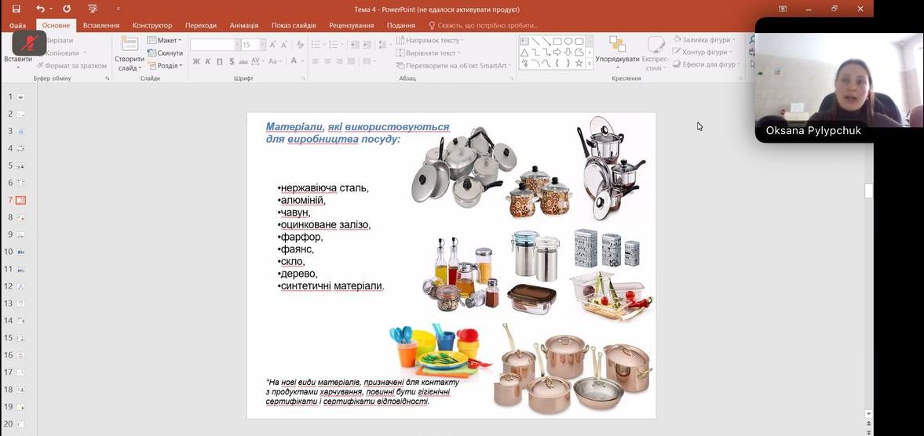Click the 'Скажіть, що потрібно зробити' search box
The height and width of the screenshot is (436, 924).
coord(484,25)
